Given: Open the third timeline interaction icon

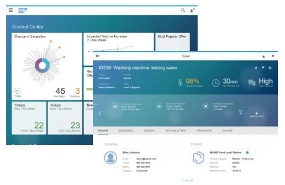Looking at the screenshot, I should coord(206,106).
